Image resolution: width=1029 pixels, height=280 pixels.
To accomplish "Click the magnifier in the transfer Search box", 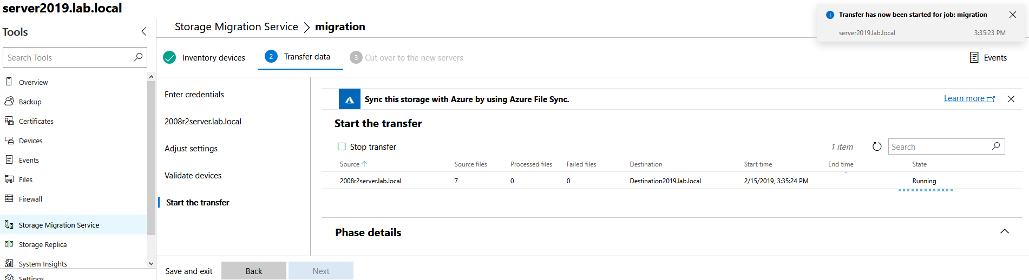I will [x=995, y=146].
